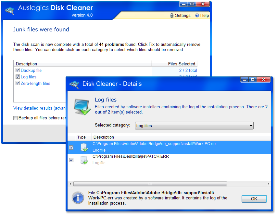
Task: Click the Disk Cleaner Details title icon
Action: coord(74,85)
